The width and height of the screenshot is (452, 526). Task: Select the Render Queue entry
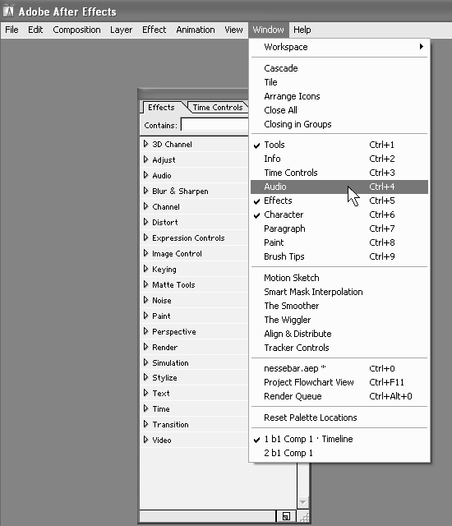(x=339, y=396)
